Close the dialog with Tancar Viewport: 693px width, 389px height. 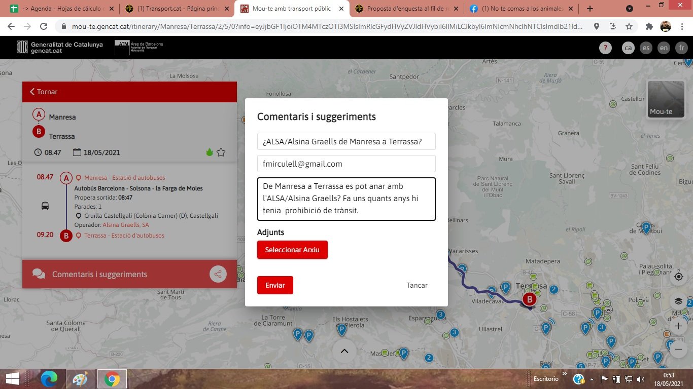click(x=416, y=285)
